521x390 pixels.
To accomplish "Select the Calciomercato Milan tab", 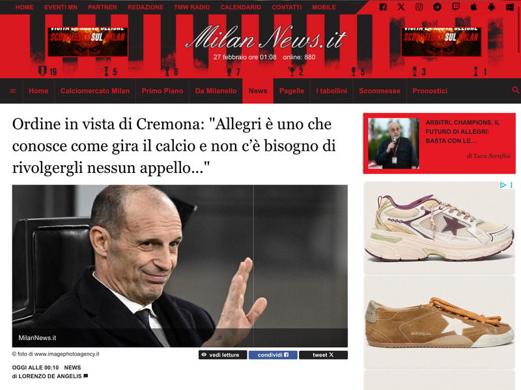I will [95, 91].
